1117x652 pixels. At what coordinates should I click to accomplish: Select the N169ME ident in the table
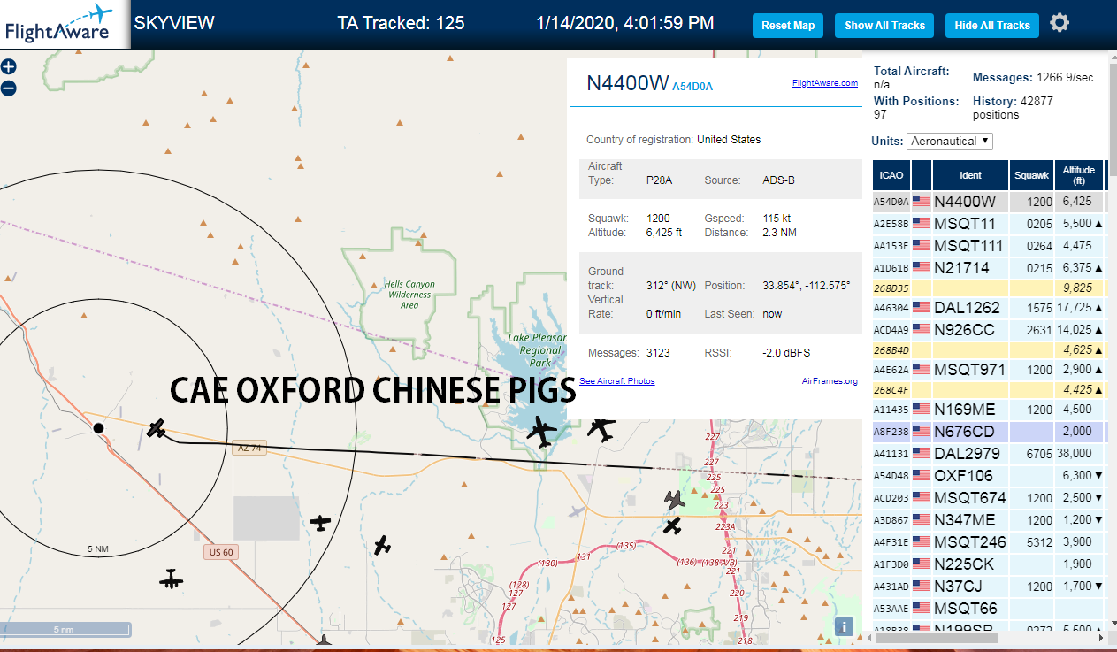point(964,410)
